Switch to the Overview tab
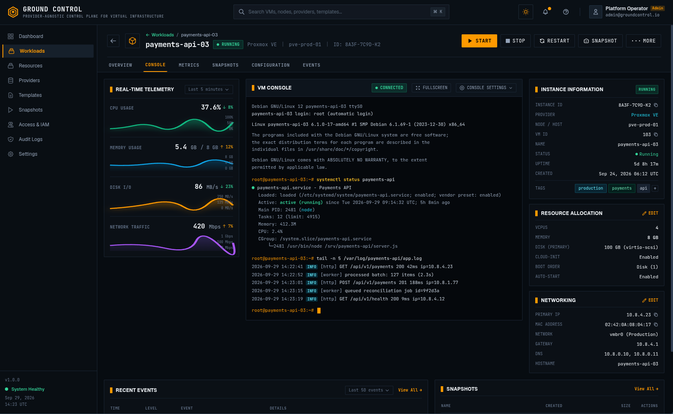Screen dimensions: 673x414 (121, 65)
